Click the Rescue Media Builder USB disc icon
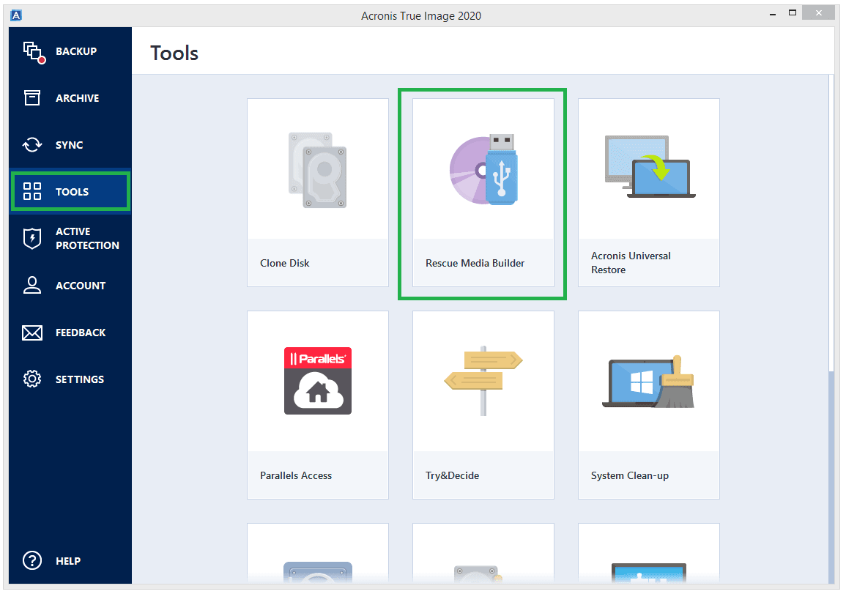The height and width of the screenshot is (594, 846). tap(483, 169)
